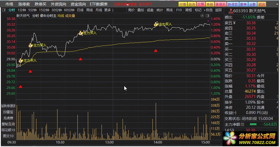The width and height of the screenshot is (280, 147).
Task: Click the 叠加 overlay toolbar item
Action: (141, 10)
